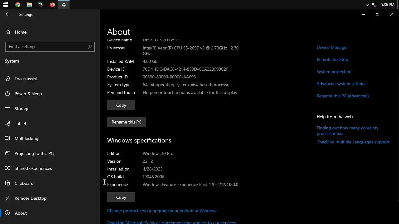
Task: Open Tablet settings page
Action: (x=50, y=124)
